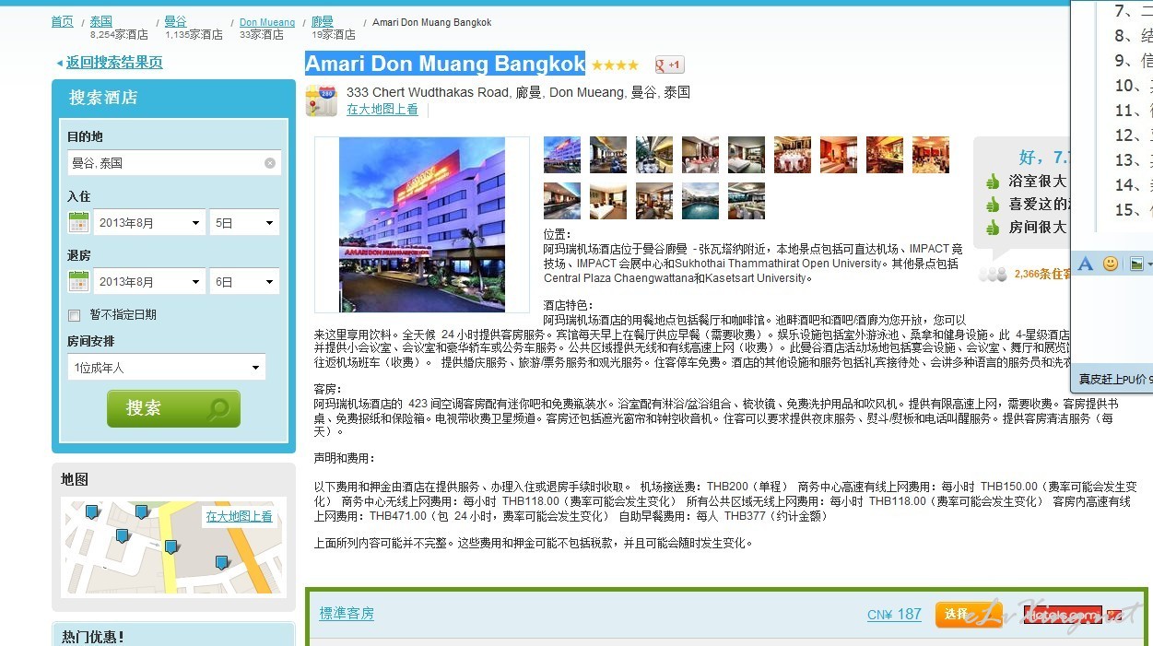The width and height of the screenshot is (1153, 646).
Task: Expand the room arrangement dropdown 1位成年人
Action: tap(166, 368)
